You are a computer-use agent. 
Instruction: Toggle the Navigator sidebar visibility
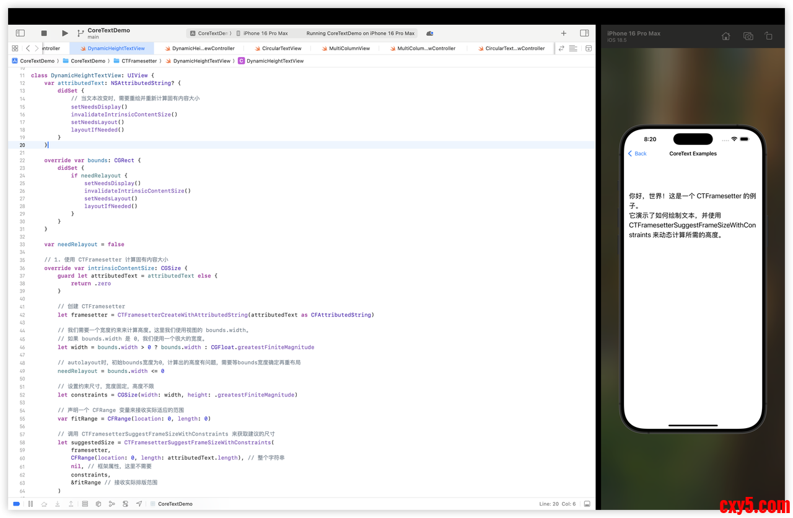tap(20, 33)
